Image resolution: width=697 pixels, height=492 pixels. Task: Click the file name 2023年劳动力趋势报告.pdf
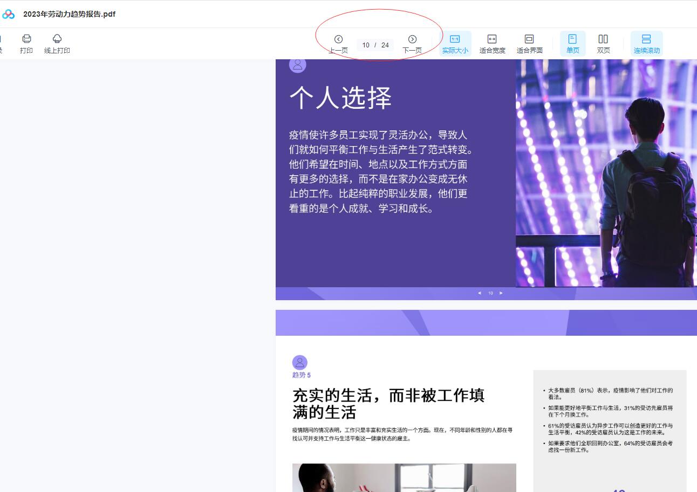click(x=69, y=15)
